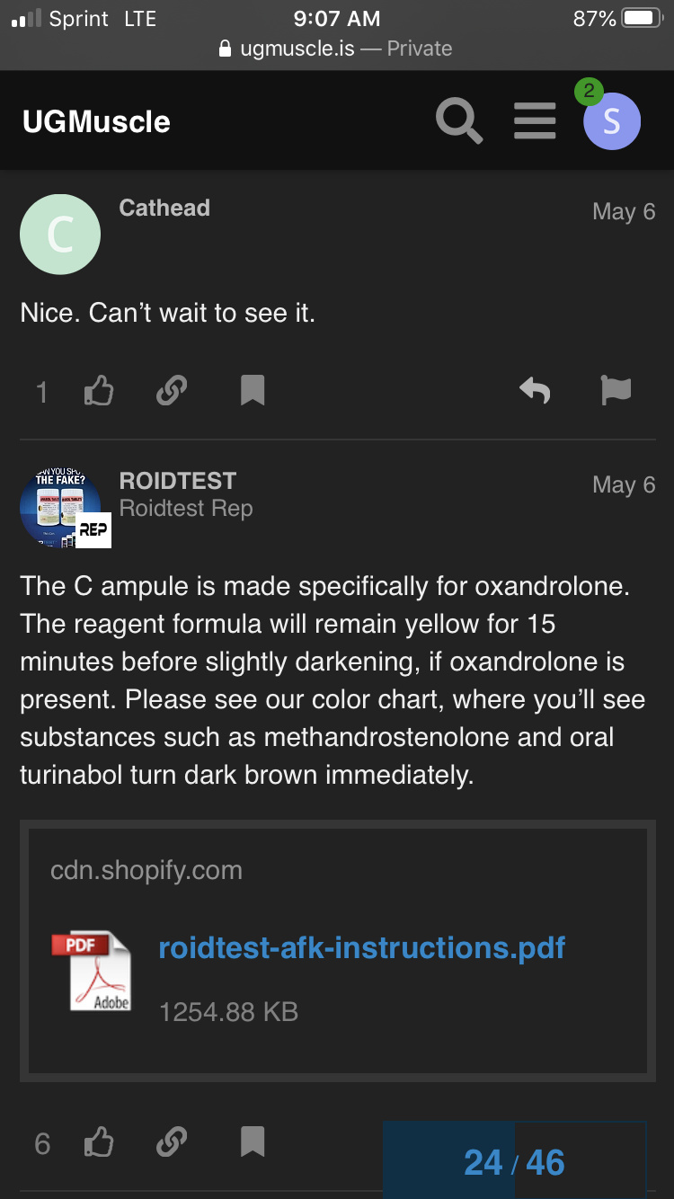
Task: Bookmark Cathead's post
Action: coord(253,391)
